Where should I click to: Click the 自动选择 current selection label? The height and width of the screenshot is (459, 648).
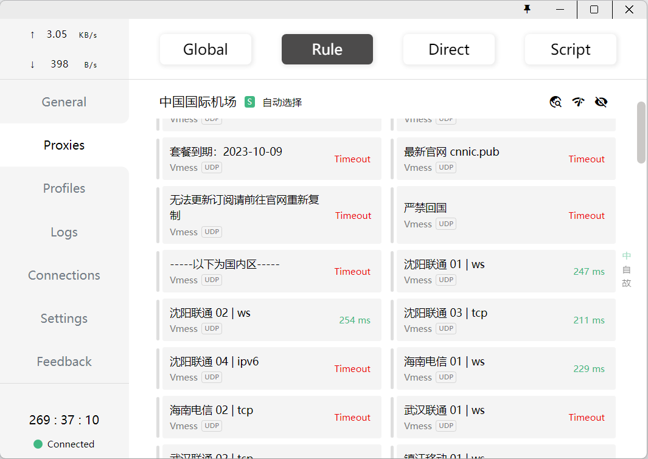click(282, 102)
